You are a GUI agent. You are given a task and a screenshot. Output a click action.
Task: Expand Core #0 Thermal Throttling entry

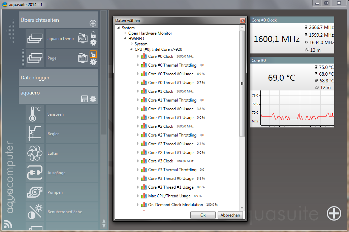point(138,65)
